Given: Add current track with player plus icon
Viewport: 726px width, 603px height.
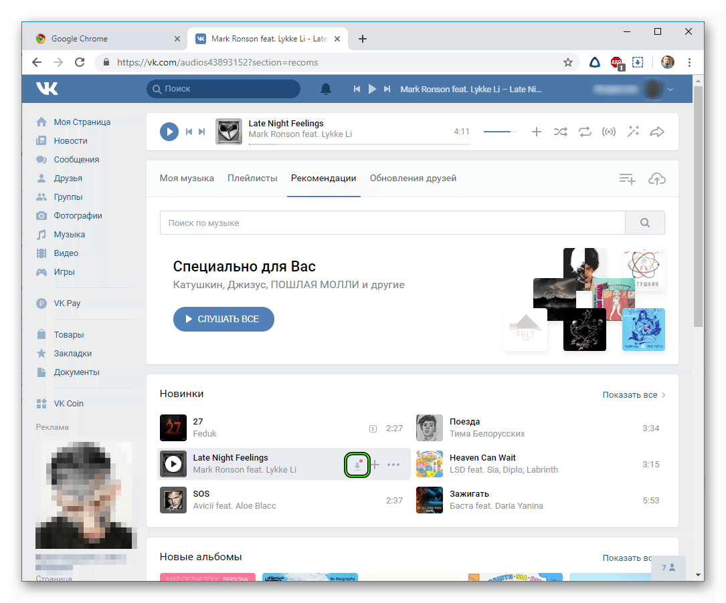Looking at the screenshot, I should [536, 132].
